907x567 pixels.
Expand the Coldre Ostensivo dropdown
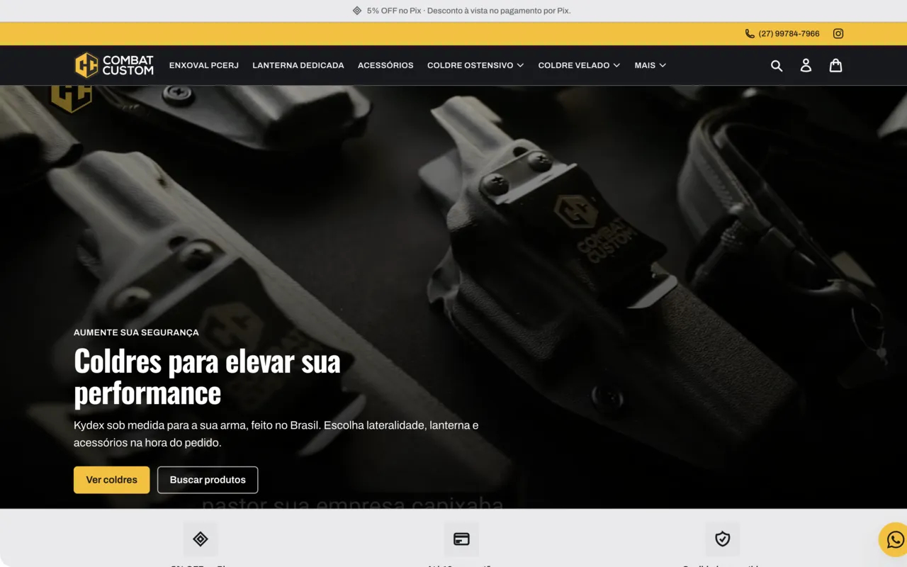(475, 65)
